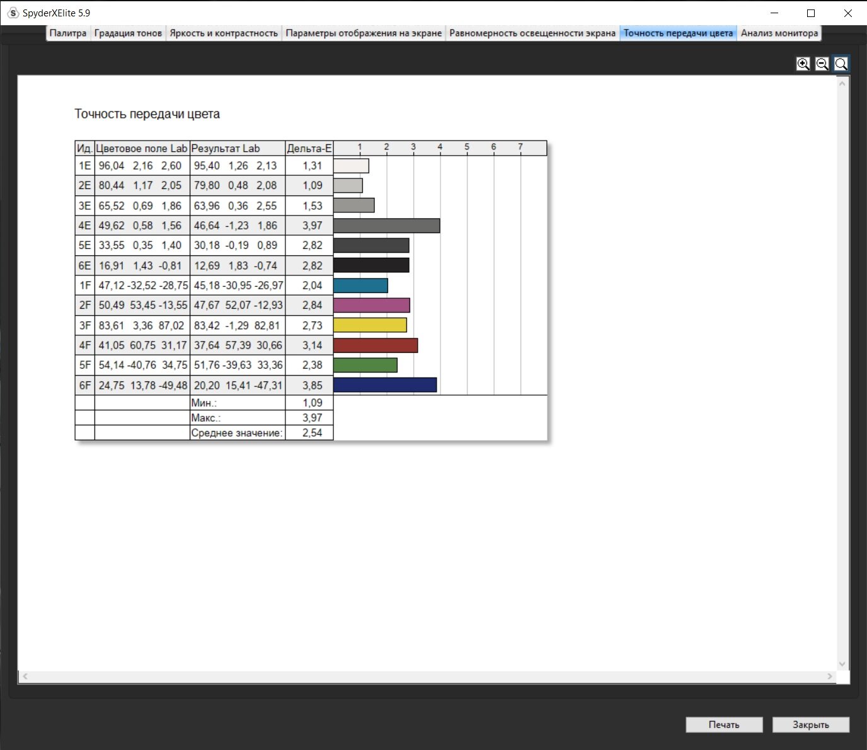Click the yellow 3F color bar
This screenshot has width=867, height=750.
coord(370,325)
